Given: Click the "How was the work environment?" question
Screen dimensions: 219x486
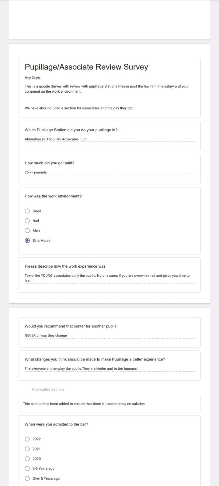Looking at the screenshot, I should 53,196.
